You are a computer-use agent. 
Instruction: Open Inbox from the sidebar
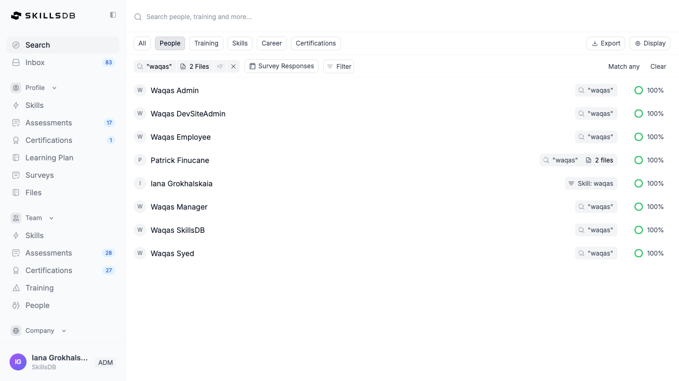[35, 62]
